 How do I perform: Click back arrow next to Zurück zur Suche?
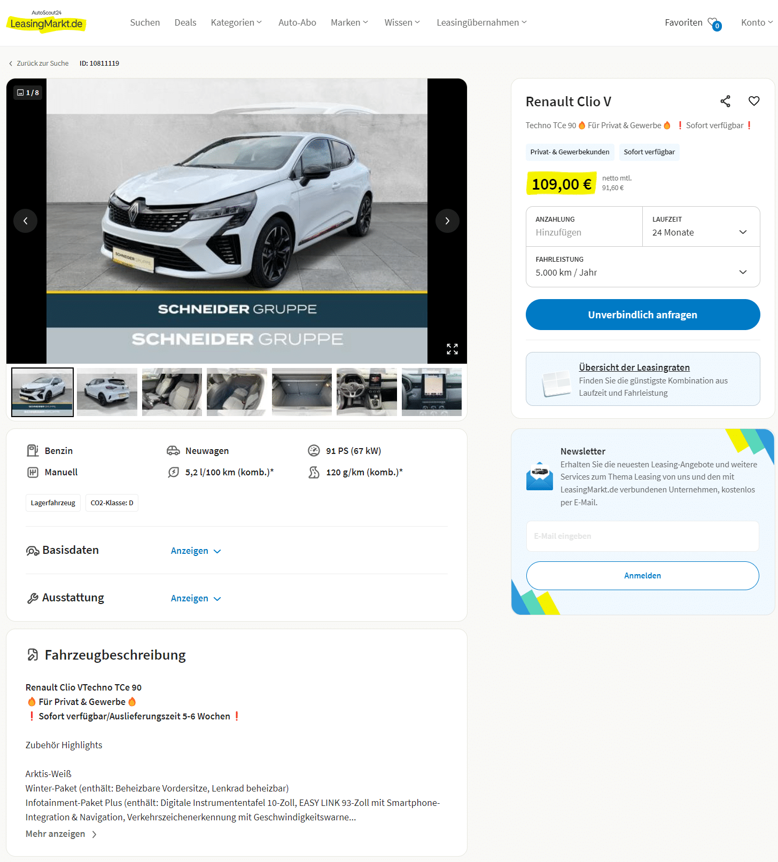click(11, 64)
